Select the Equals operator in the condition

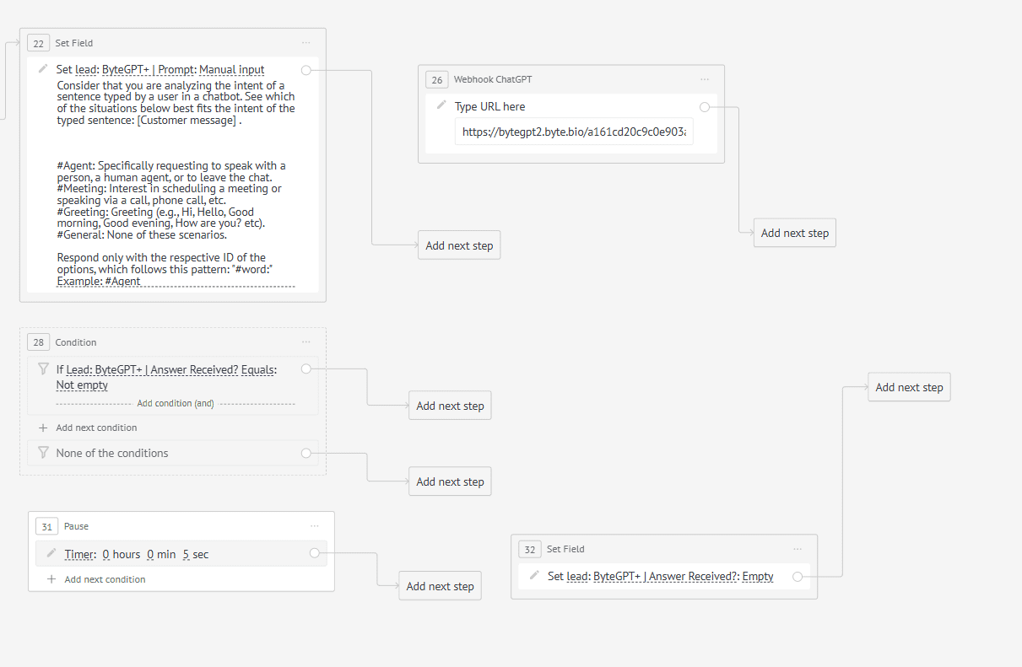[258, 369]
